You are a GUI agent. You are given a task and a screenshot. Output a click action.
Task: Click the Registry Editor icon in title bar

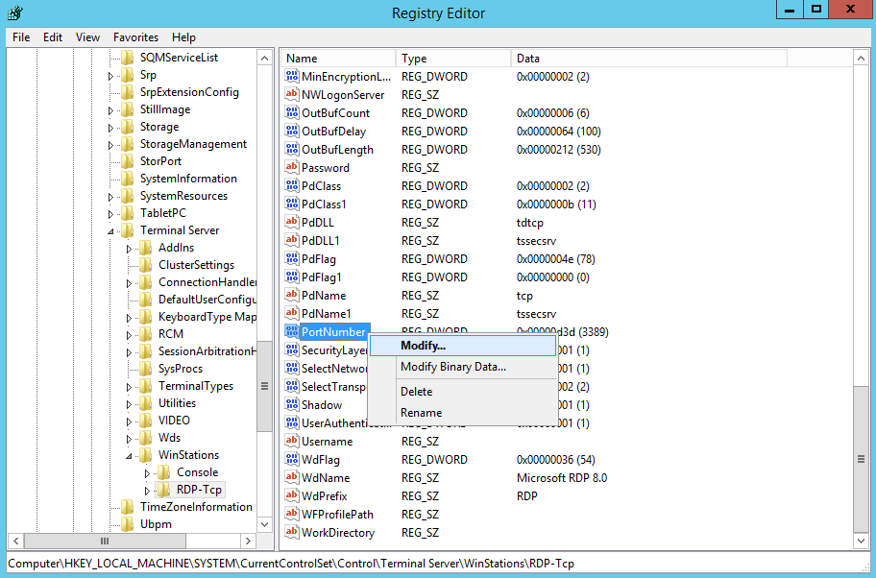click(x=15, y=13)
